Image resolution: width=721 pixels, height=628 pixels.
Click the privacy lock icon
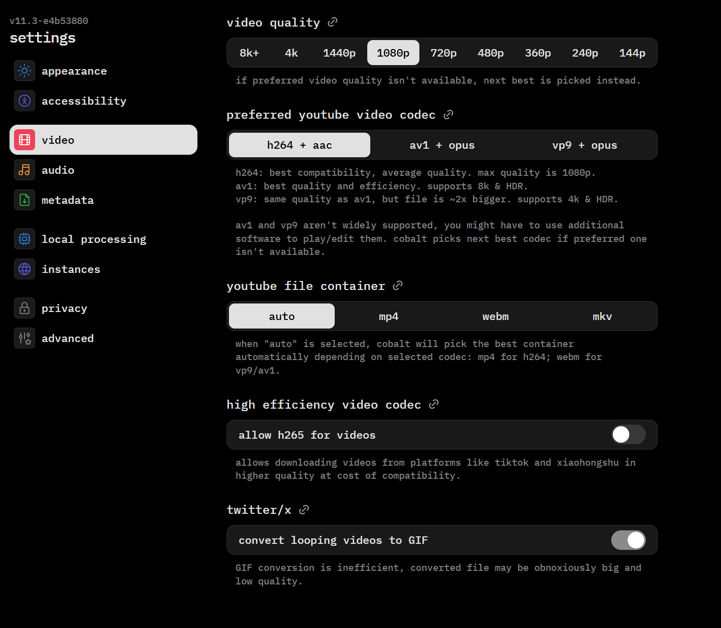[x=25, y=308]
